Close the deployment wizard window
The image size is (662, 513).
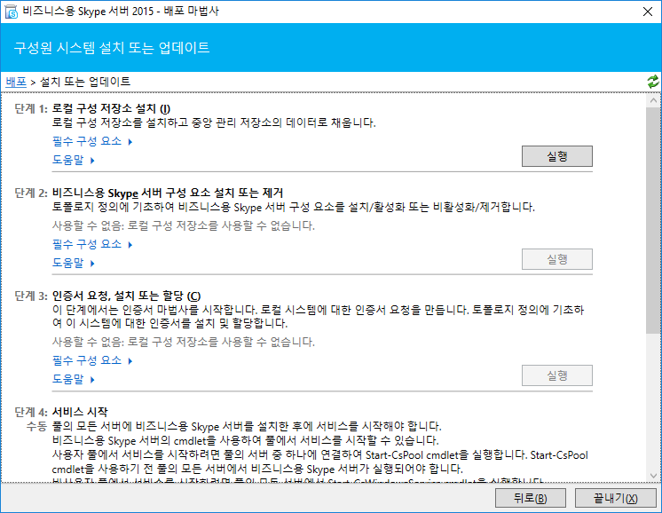pos(648,12)
